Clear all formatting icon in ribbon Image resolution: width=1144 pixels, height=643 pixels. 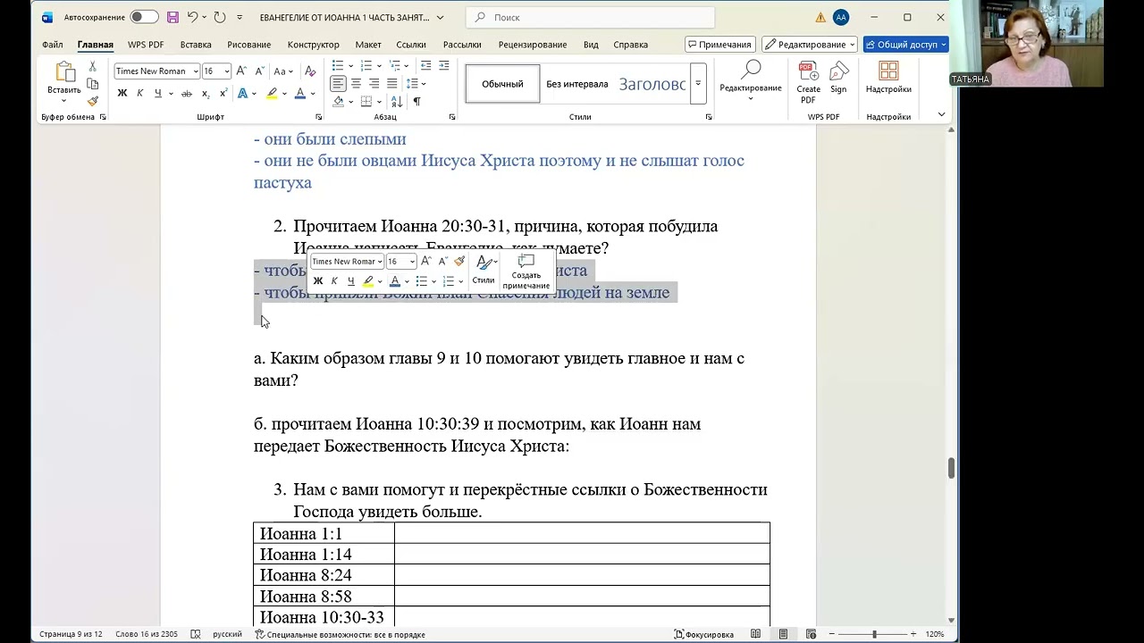(310, 71)
